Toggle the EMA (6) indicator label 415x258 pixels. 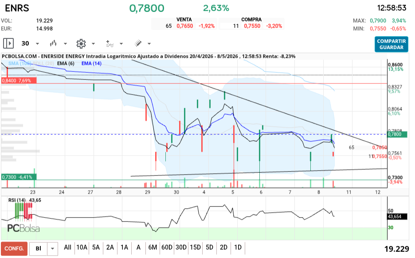click(66, 63)
